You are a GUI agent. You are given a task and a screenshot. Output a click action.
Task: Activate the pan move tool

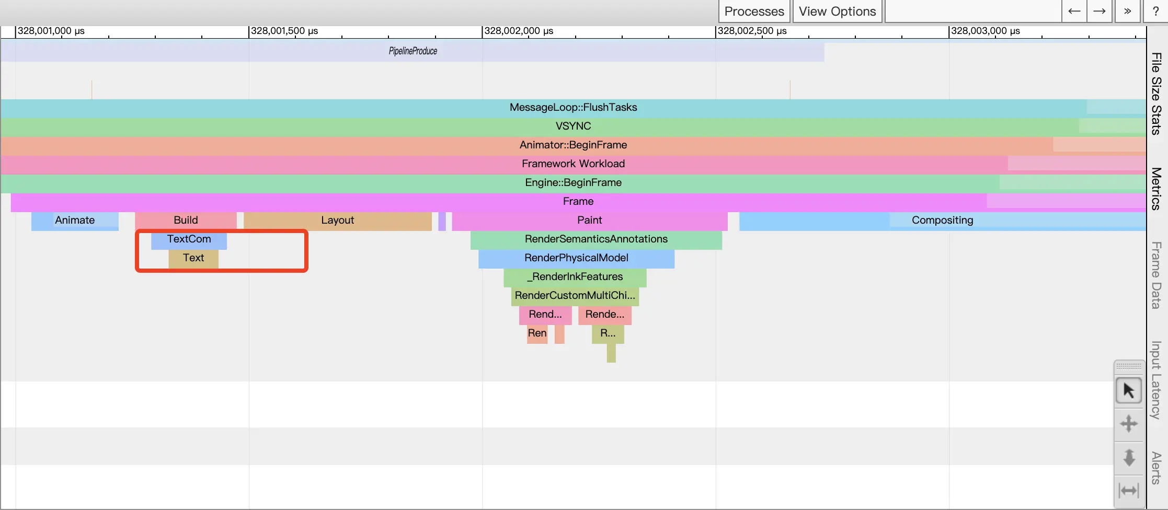coord(1129,424)
